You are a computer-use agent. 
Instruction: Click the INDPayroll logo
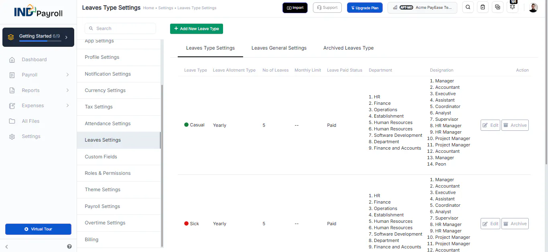(38, 11)
